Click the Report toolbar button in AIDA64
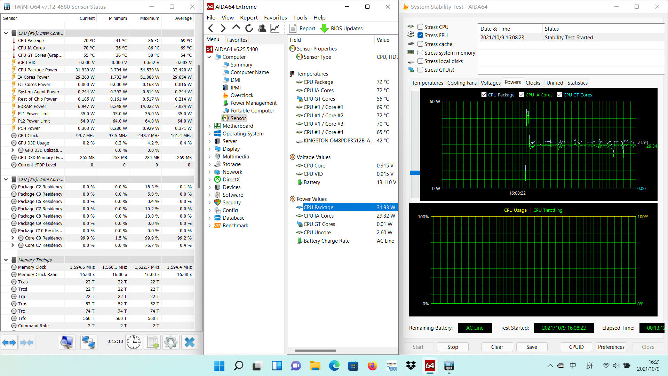668x376 pixels. click(x=302, y=29)
